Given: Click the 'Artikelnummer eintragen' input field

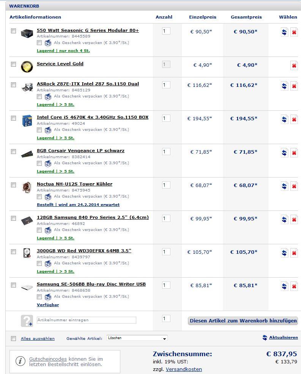Looking at the screenshot, I should [x=86, y=320].
